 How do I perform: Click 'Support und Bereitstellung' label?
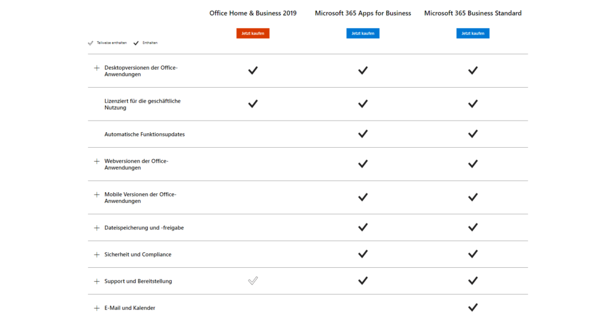[x=138, y=281]
